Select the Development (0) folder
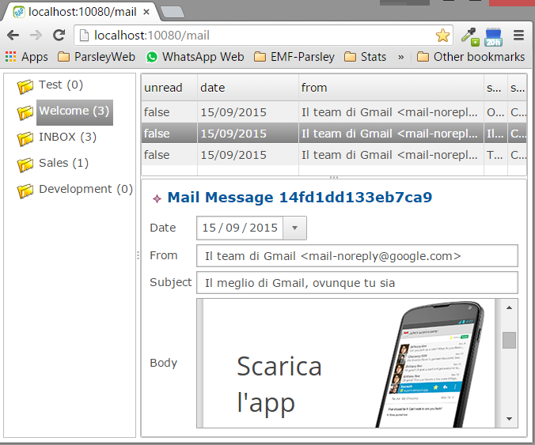This screenshot has height=445, width=535. point(85,189)
